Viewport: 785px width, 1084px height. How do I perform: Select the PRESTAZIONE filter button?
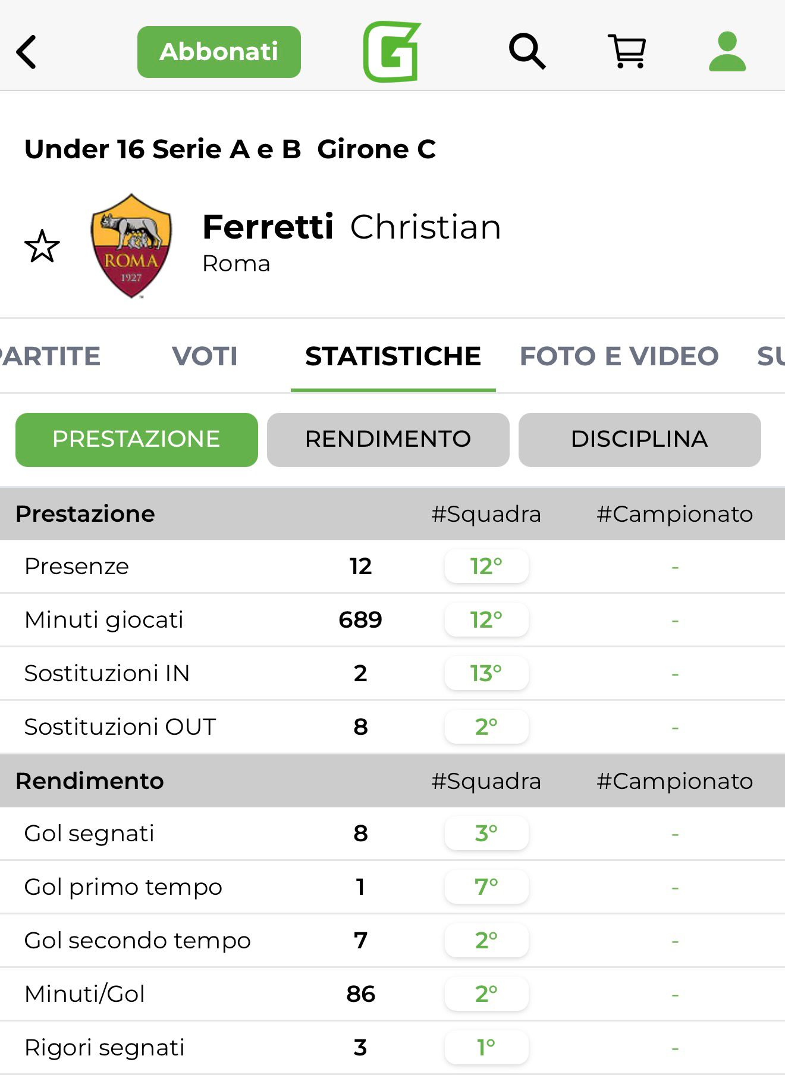137,440
